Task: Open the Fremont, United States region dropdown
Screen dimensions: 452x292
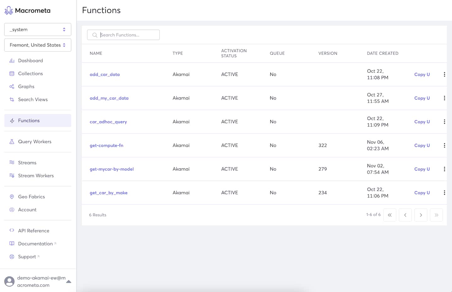Action: 38,45
